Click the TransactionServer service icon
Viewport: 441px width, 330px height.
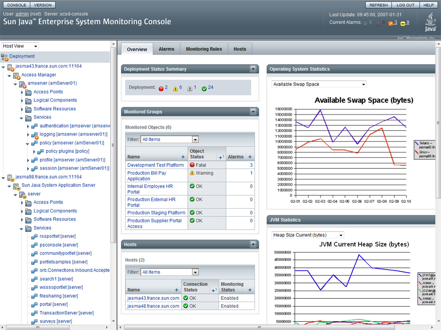pos(35,313)
